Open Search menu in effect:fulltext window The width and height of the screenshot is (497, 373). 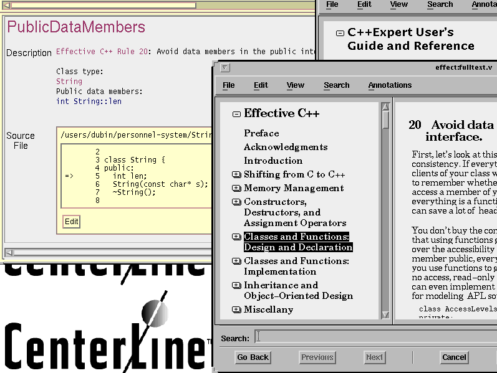click(x=337, y=85)
